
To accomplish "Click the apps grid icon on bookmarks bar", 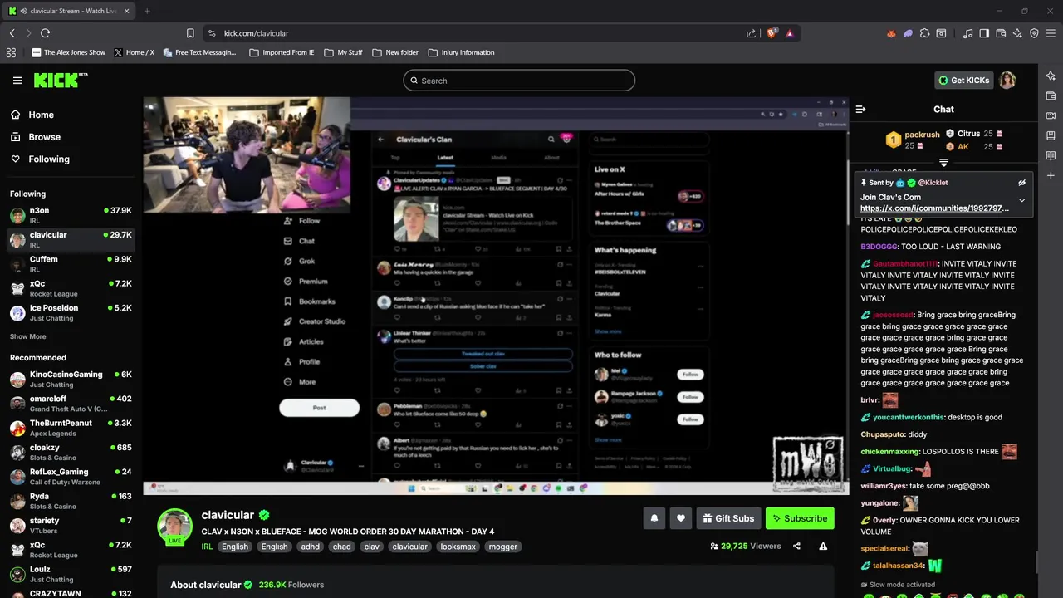I will click(11, 52).
